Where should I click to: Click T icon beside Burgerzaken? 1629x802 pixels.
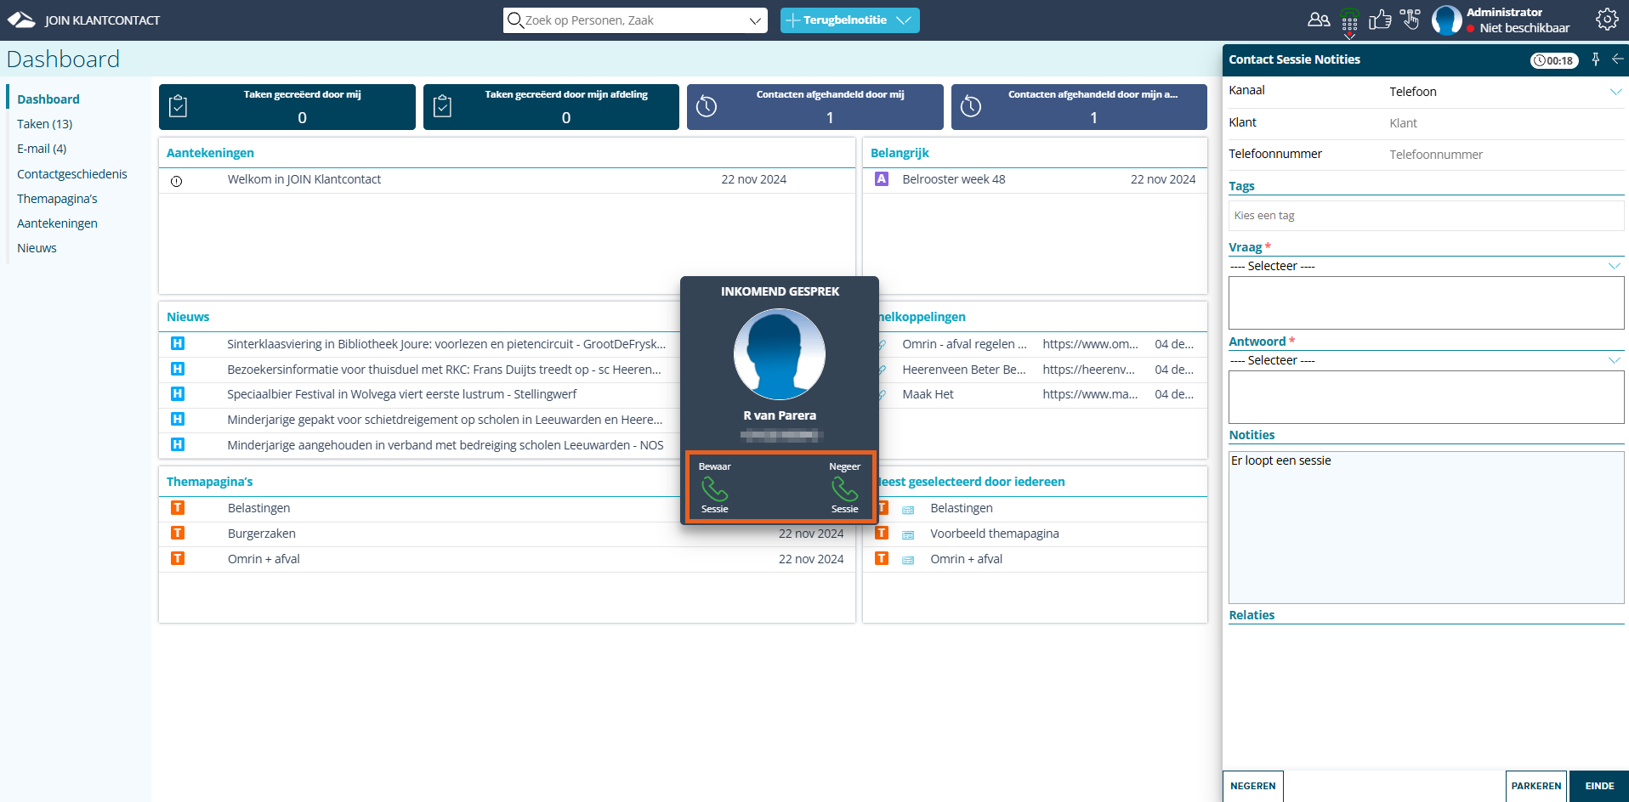pyautogui.click(x=178, y=533)
